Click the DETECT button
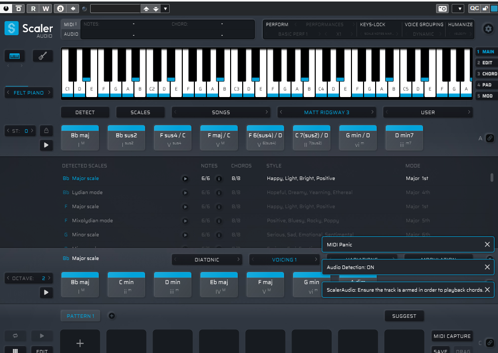The height and width of the screenshot is (353, 498). pos(85,112)
